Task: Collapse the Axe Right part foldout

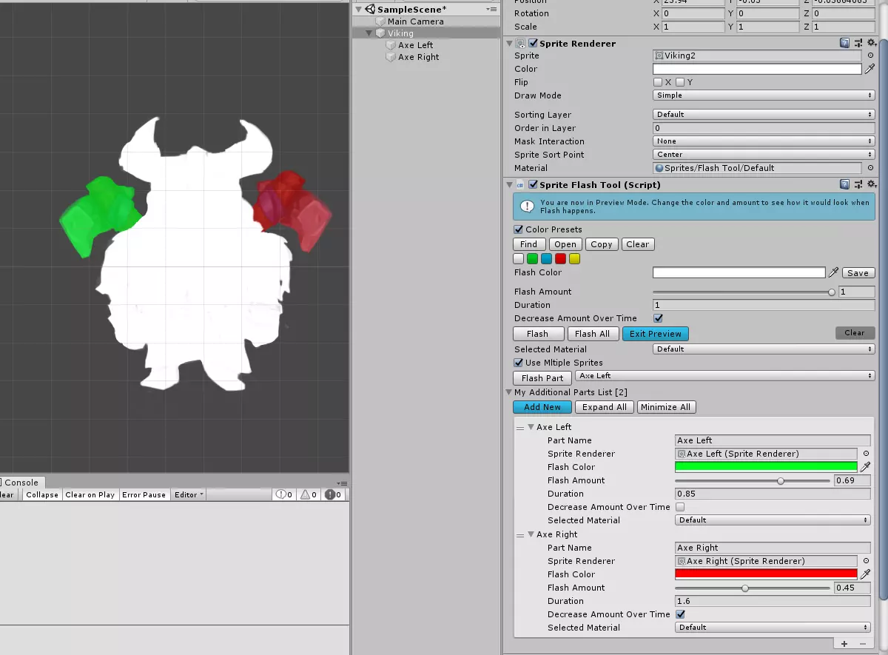Action: 531,534
